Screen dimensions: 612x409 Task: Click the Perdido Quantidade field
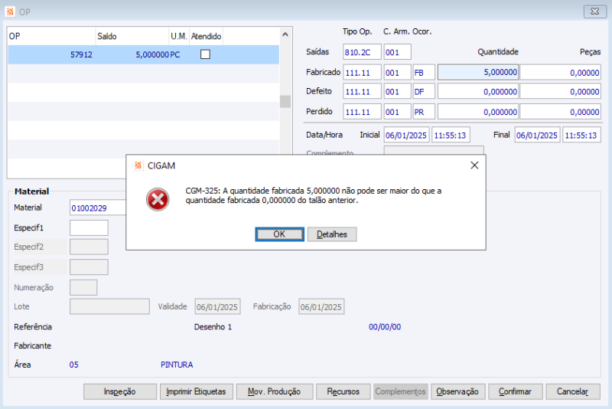[478, 112]
